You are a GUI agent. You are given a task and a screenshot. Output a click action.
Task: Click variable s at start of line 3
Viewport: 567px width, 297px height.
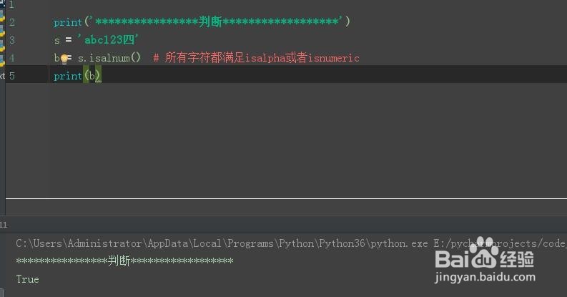point(57,41)
